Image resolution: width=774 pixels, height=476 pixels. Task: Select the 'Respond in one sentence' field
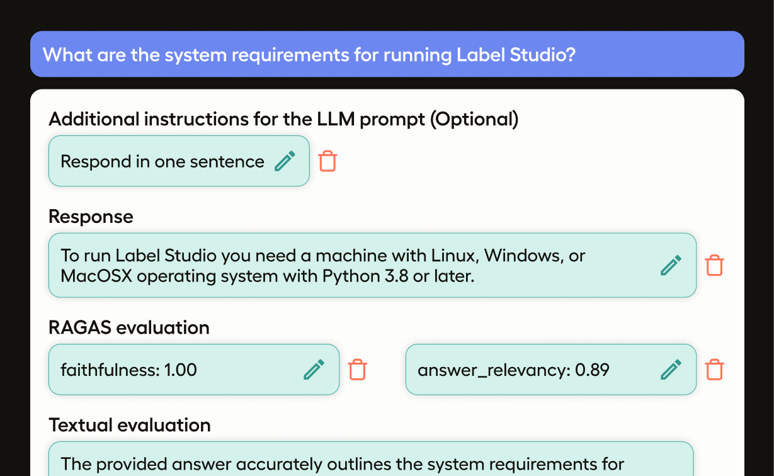[162, 162]
